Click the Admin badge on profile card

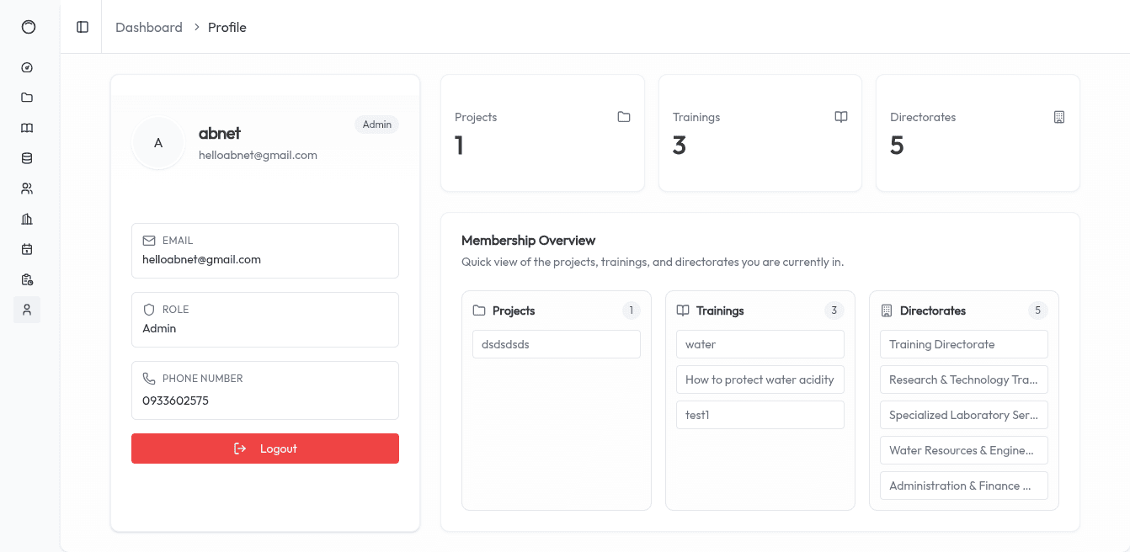tap(376, 124)
